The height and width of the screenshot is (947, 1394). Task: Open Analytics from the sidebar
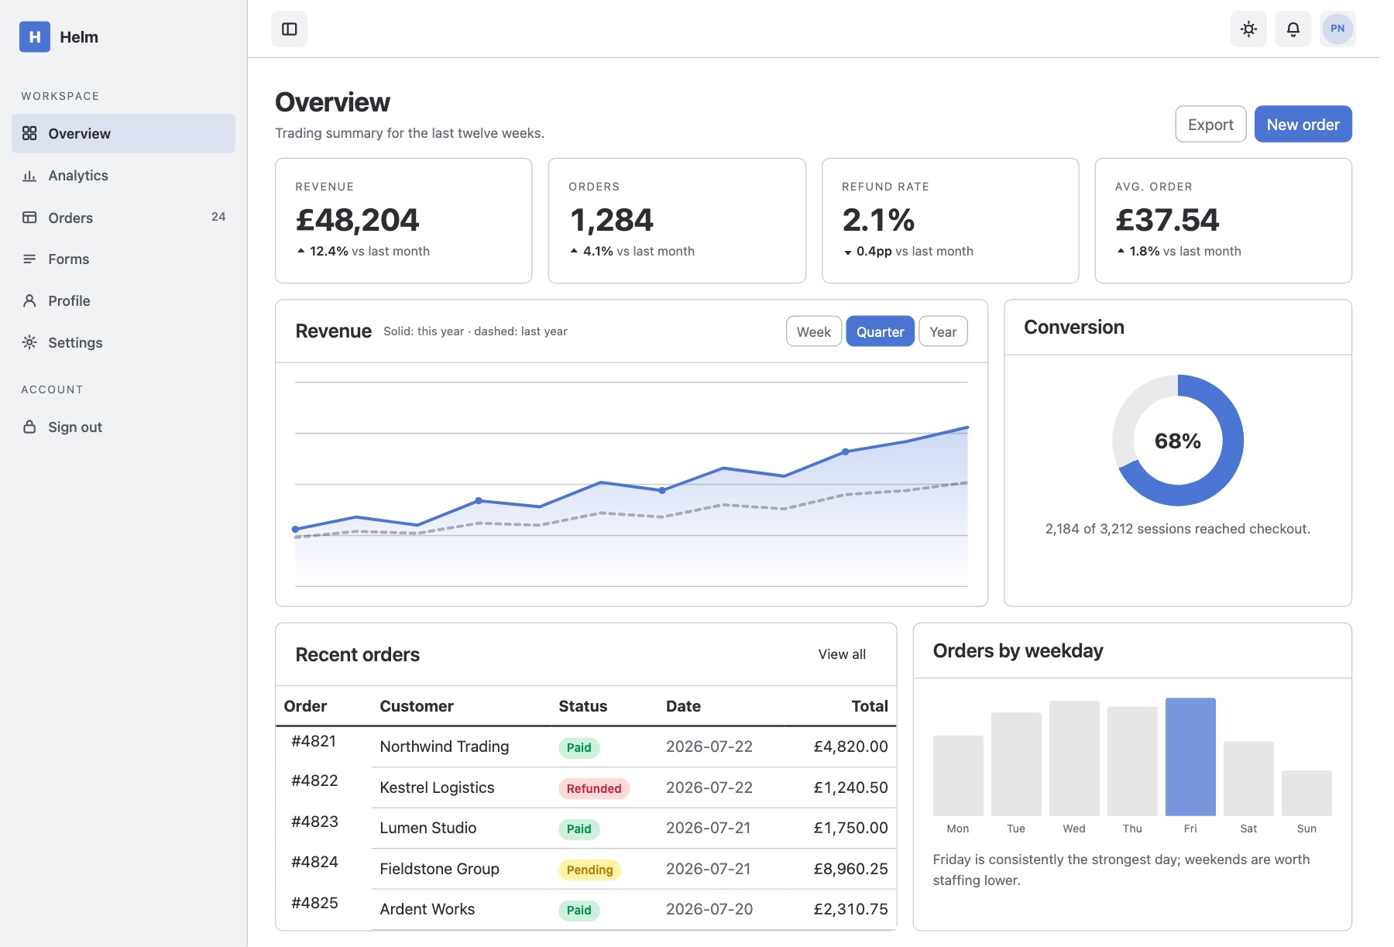tap(123, 176)
